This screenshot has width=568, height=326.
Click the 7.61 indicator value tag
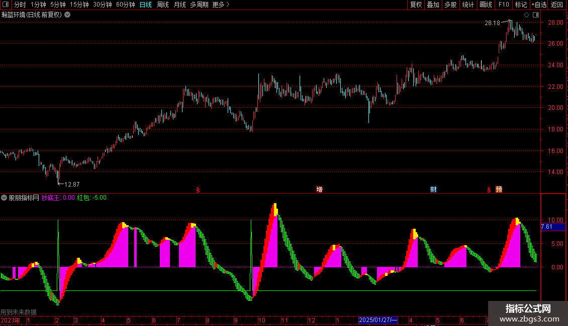point(553,227)
